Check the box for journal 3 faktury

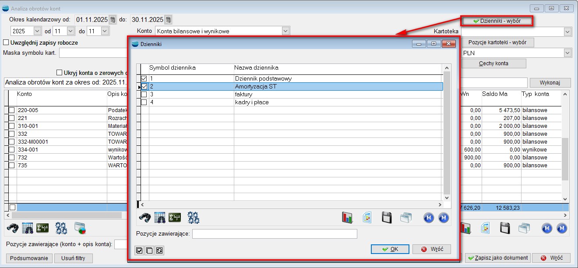(144, 95)
